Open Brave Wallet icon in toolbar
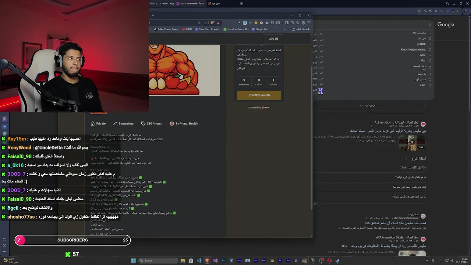The height and width of the screenshot is (265, 471). (292, 23)
